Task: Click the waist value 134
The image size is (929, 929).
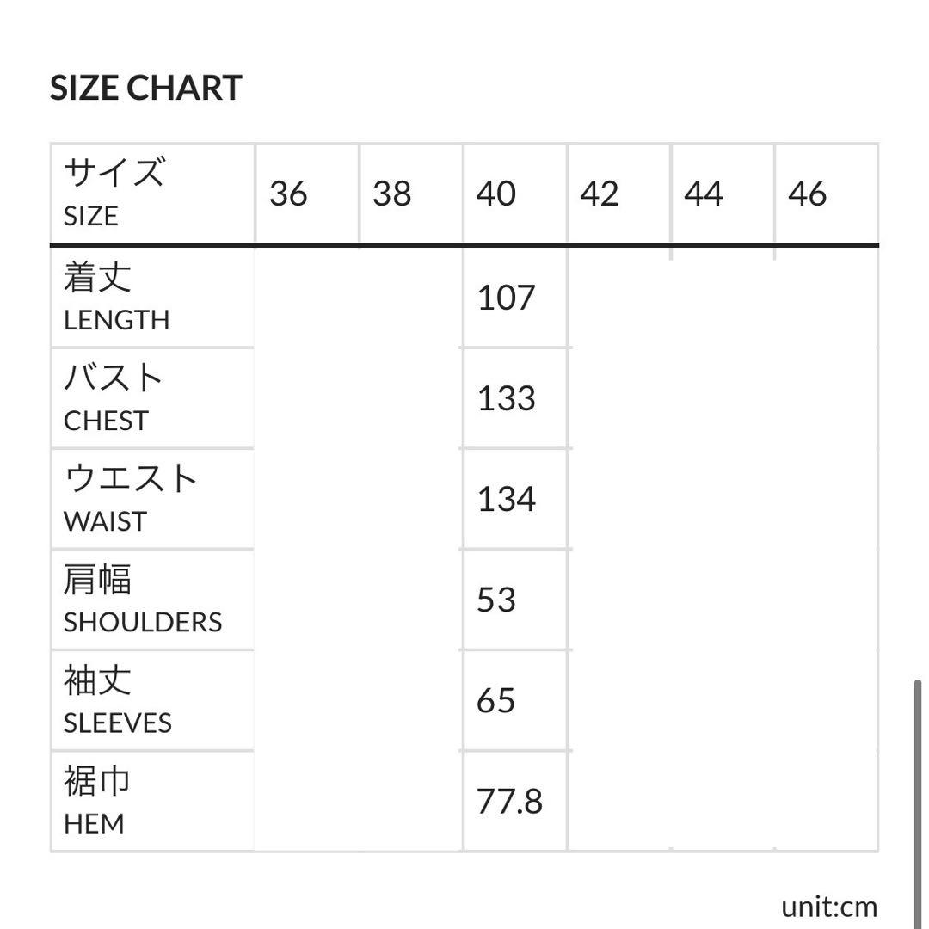Action: click(507, 499)
